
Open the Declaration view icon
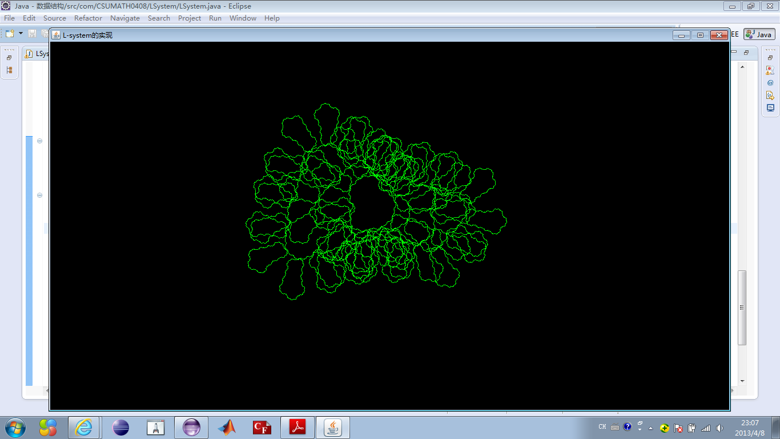point(770,95)
